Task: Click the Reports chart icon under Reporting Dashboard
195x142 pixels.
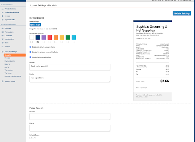Action: pyautogui.click(x=3, y=46)
